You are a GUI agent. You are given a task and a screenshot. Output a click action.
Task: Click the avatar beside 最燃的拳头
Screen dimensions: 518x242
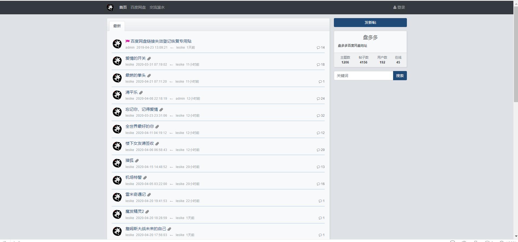(117, 78)
